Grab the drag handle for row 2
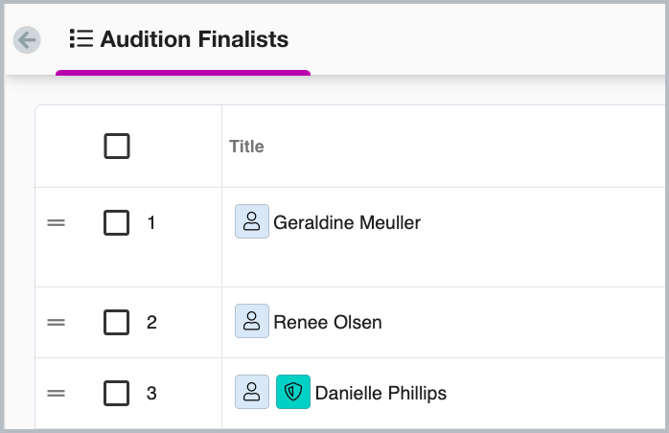This screenshot has height=433, width=669. point(57,322)
